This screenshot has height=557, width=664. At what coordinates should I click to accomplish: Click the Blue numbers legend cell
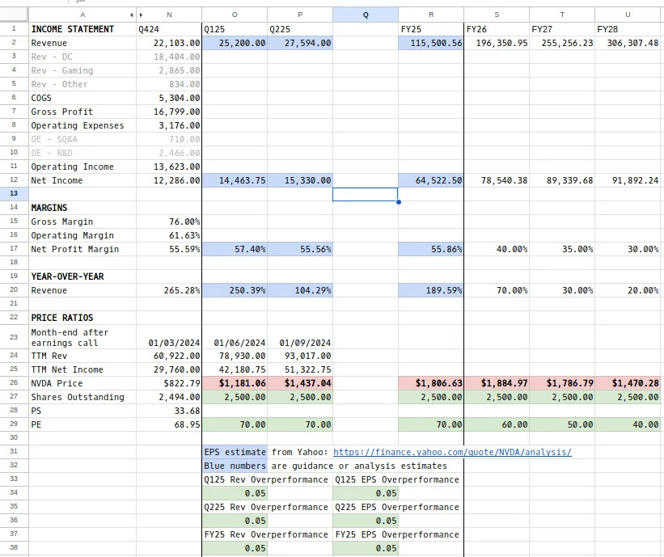(x=235, y=466)
